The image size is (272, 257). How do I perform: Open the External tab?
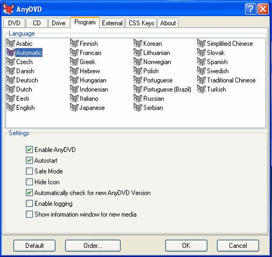coord(112,23)
